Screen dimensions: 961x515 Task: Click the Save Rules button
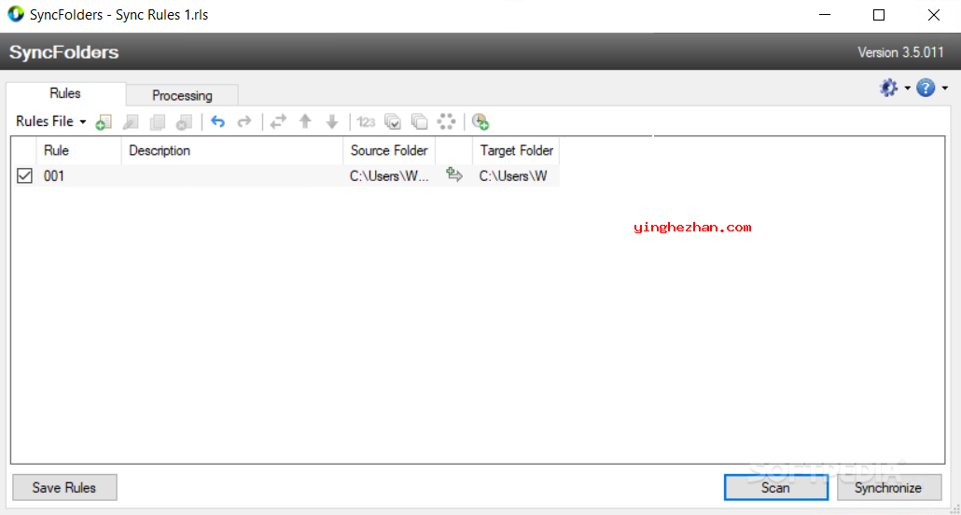64,487
